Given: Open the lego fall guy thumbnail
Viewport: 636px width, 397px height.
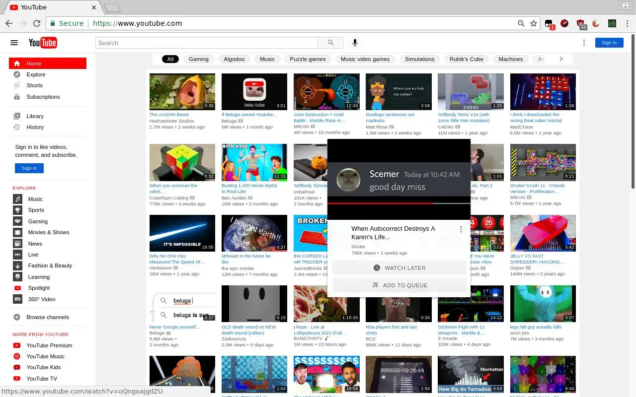Looking at the screenshot, I should pyautogui.click(x=543, y=304).
